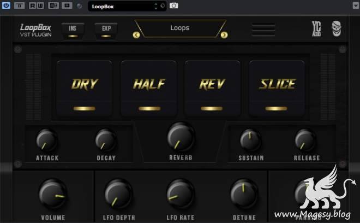Enable the R automation read button
Screen dimensions: 360x223
[x=32, y=5]
